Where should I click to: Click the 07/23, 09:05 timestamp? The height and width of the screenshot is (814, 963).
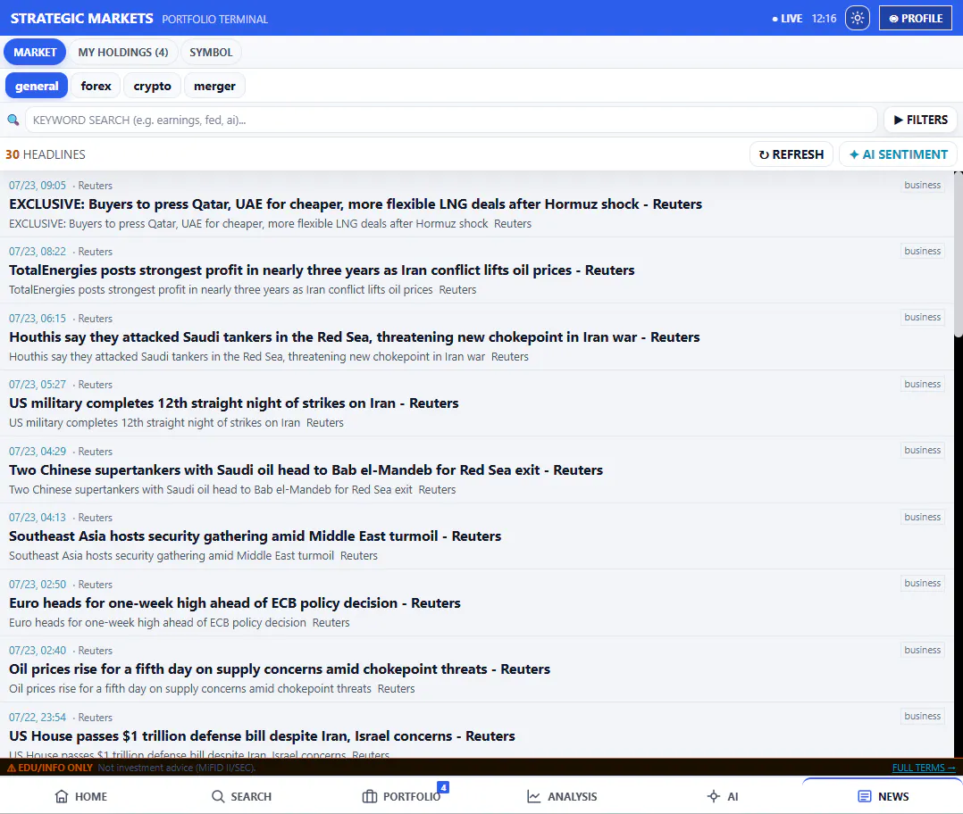[37, 186]
